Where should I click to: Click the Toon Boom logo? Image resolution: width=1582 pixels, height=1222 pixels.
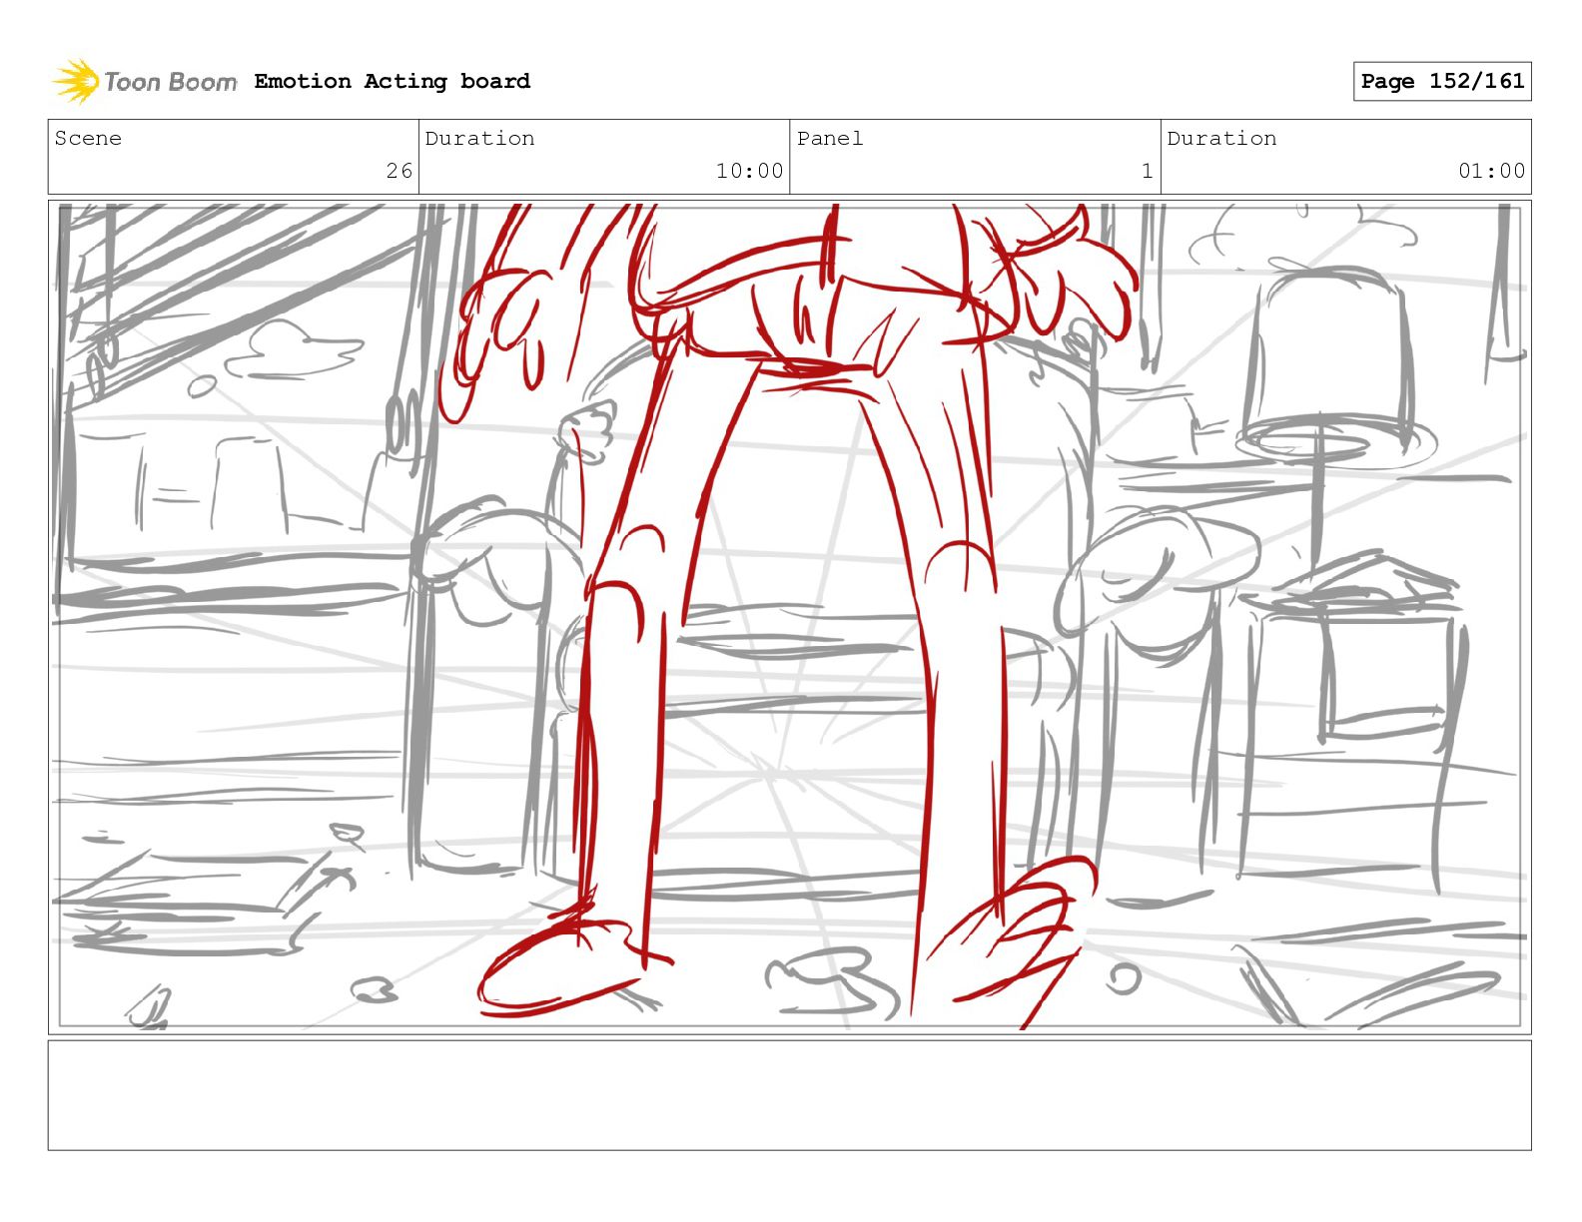click(x=145, y=81)
